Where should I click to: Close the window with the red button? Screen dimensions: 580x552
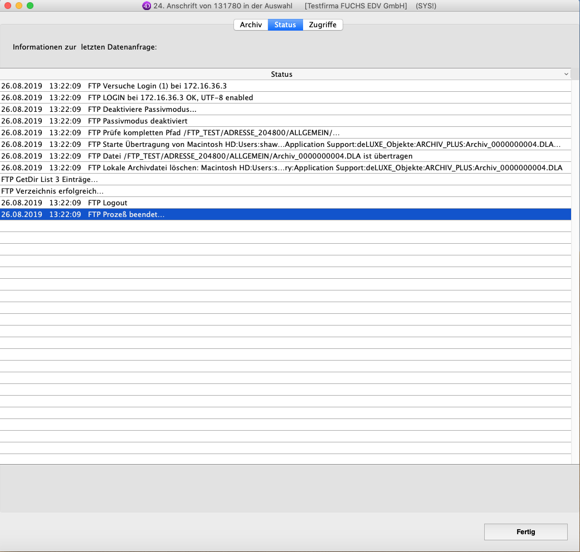7,6
